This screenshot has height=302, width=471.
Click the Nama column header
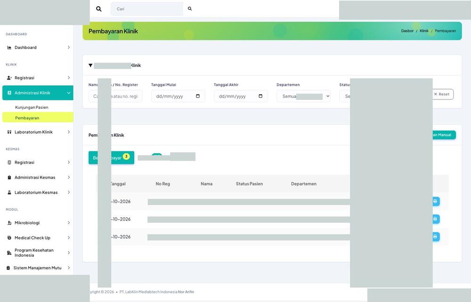point(207,184)
